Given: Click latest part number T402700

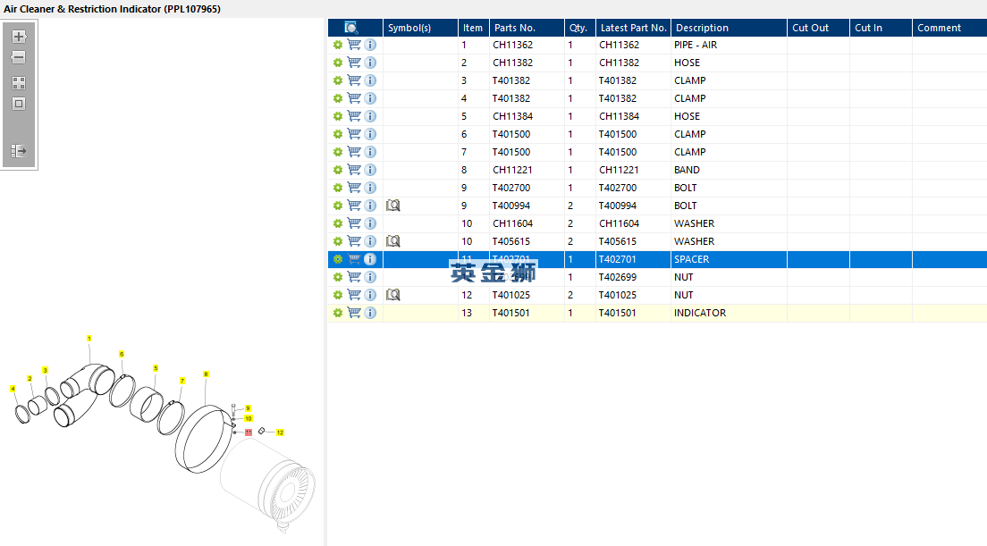Looking at the screenshot, I should tap(618, 188).
